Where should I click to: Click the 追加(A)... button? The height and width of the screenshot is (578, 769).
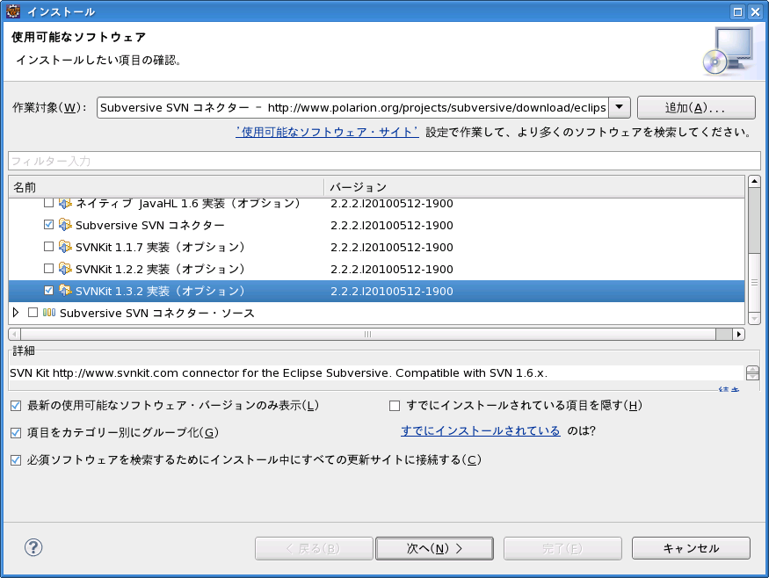(x=696, y=107)
